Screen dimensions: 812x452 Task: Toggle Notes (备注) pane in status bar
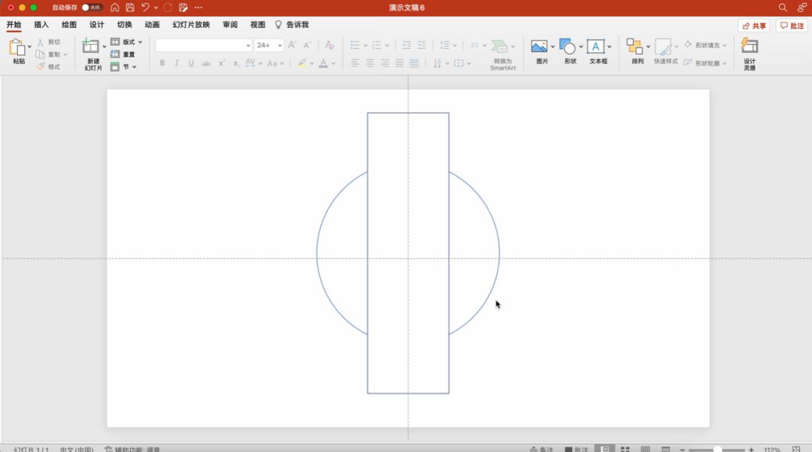541,449
